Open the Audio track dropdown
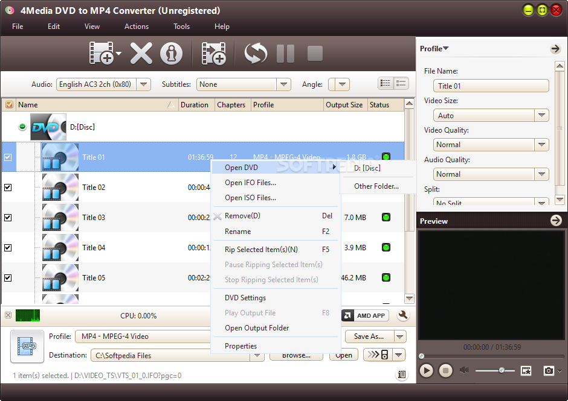Image resolution: width=568 pixels, height=401 pixels. click(144, 84)
